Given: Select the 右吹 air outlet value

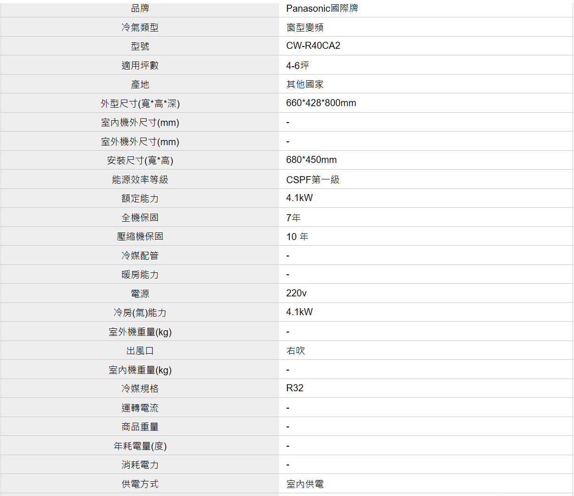Looking at the screenshot, I should pos(295,351).
